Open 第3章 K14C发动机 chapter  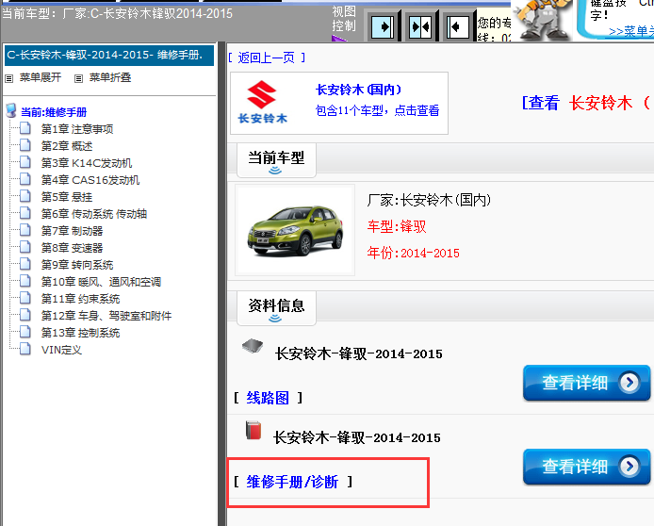87,163
